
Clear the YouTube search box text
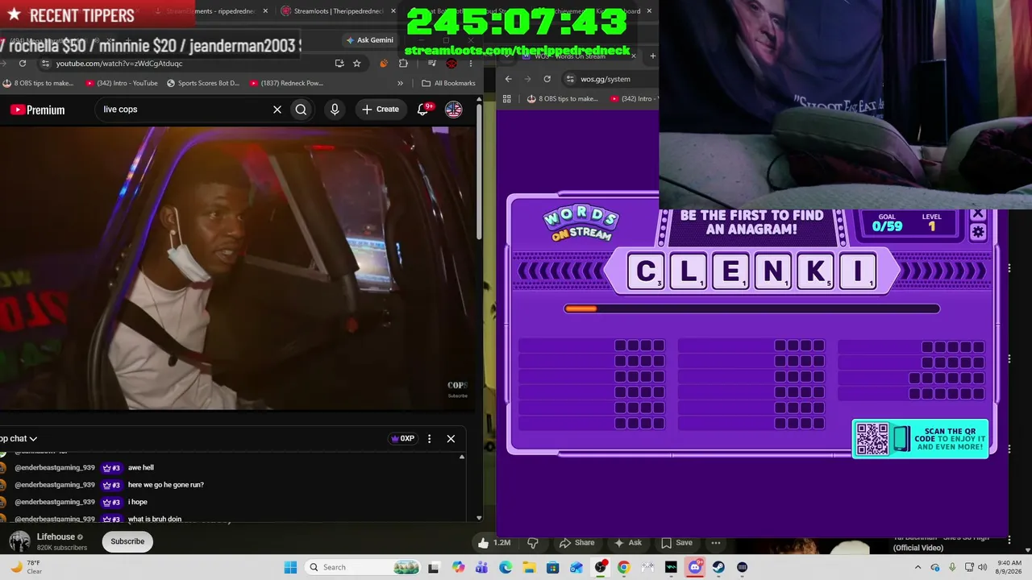[277, 110]
